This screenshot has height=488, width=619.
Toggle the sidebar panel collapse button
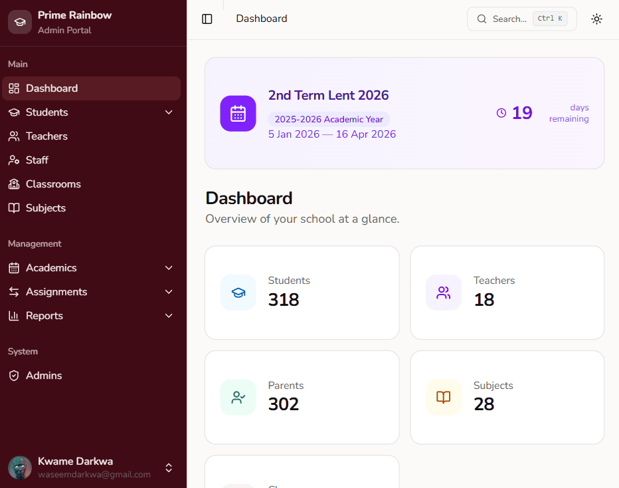pyautogui.click(x=207, y=19)
